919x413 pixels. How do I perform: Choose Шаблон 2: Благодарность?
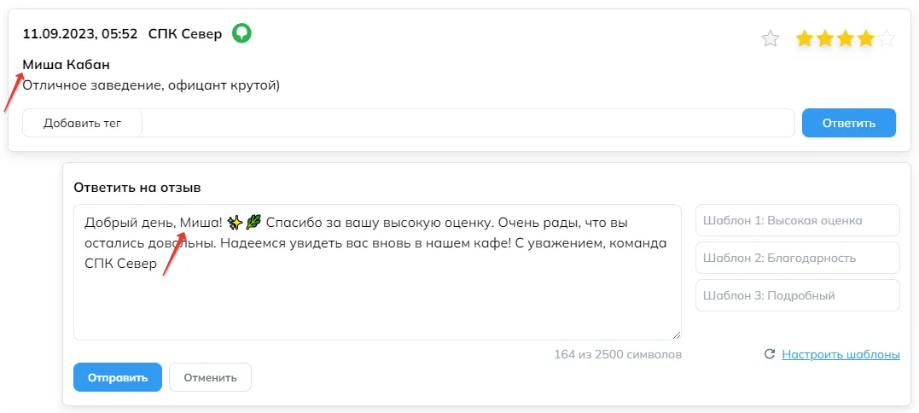coord(798,258)
